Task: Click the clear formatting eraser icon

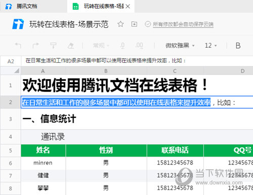Action: pos(71,46)
